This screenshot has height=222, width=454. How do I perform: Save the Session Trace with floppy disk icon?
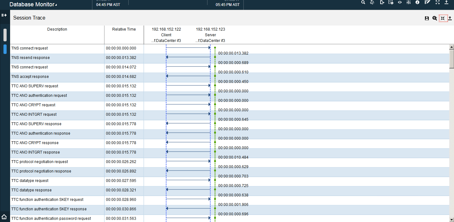[427, 18]
